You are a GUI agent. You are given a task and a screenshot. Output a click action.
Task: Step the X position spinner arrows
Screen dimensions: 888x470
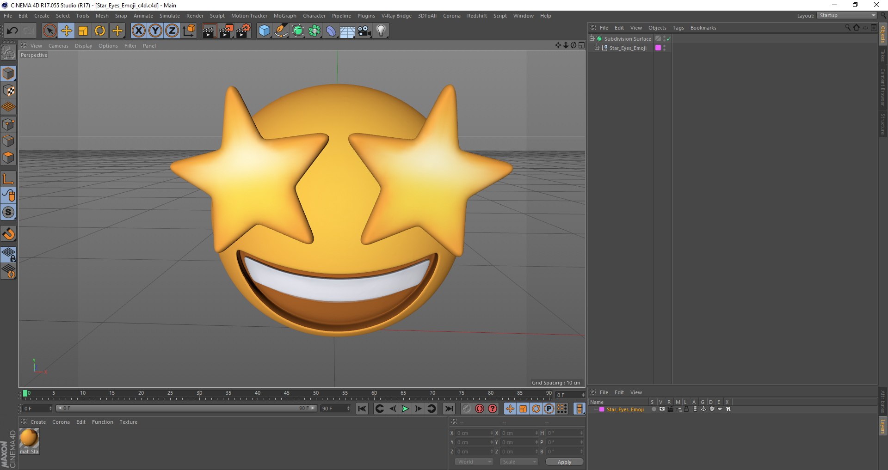492,433
